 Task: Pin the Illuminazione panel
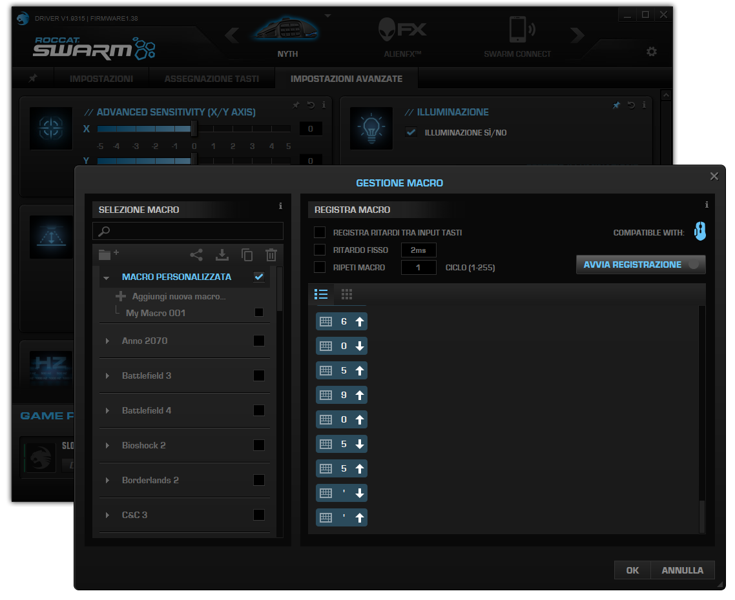[616, 105]
